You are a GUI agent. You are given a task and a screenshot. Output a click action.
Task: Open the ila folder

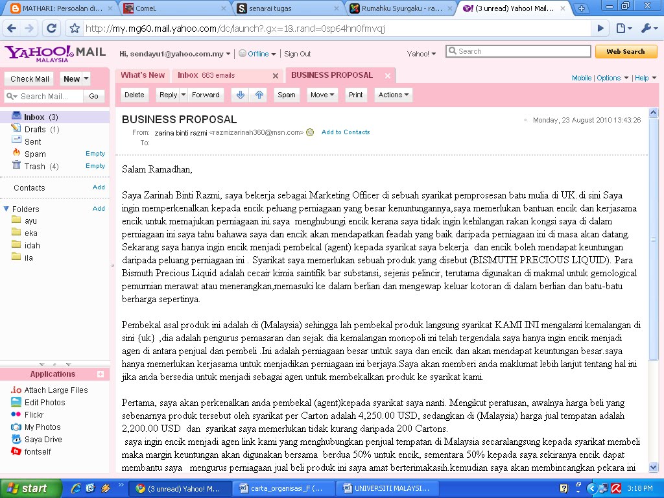(29, 257)
